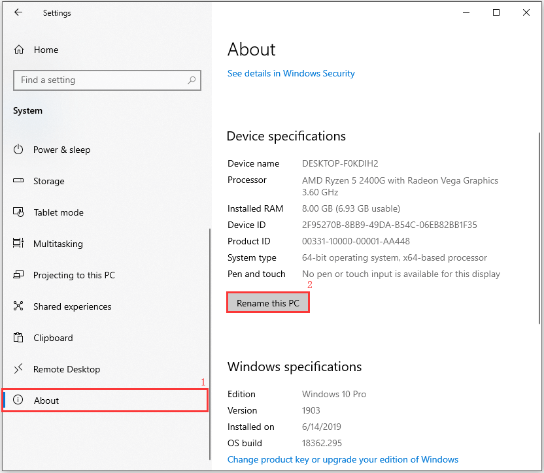Click OS build value 18362.295

point(322,443)
